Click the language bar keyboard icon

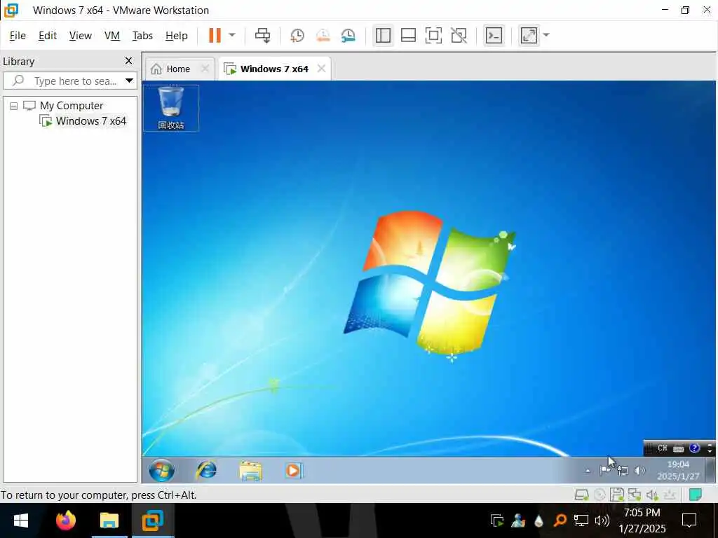pyautogui.click(x=679, y=449)
